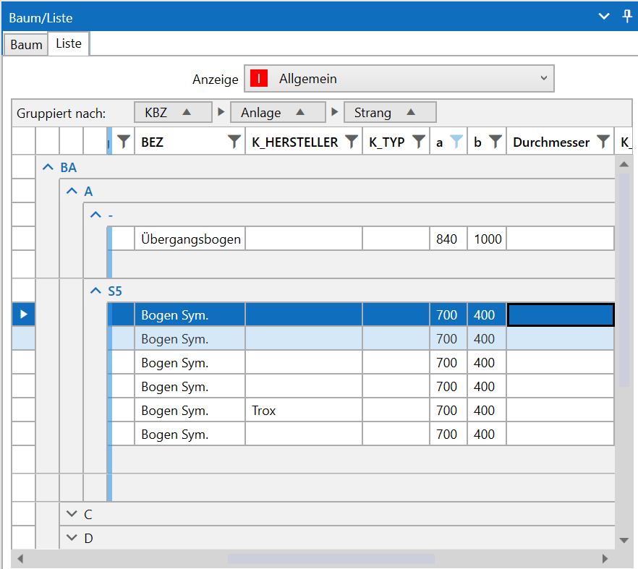Screen dimensions: 638x569
Task: Collapse the BA group
Action: coord(48,167)
